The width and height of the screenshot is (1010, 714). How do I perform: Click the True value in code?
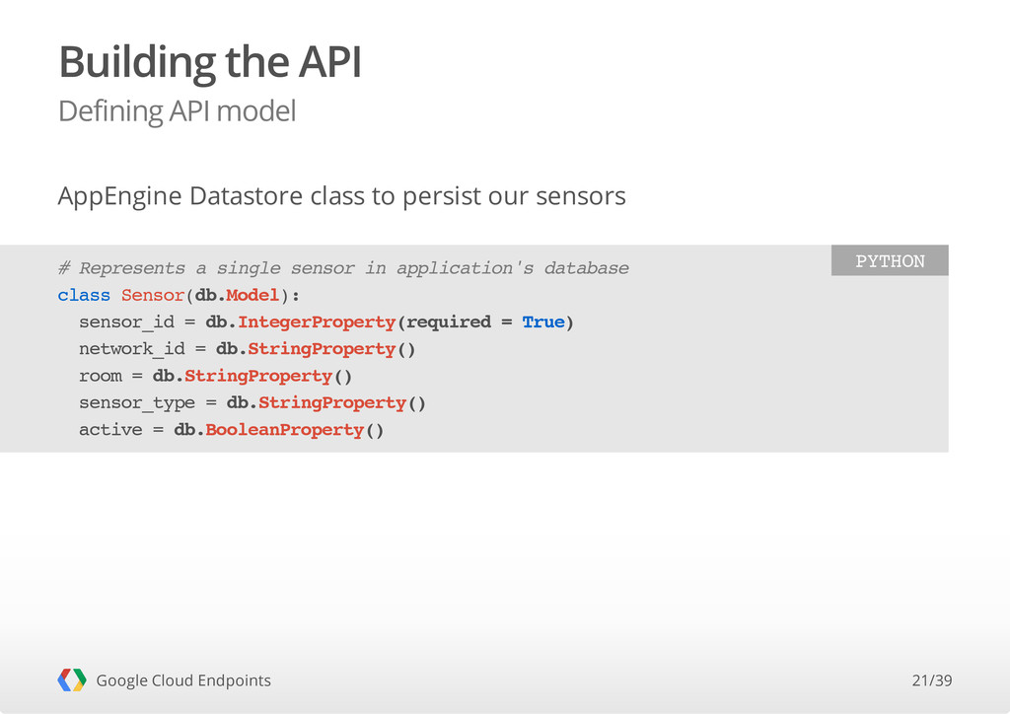(543, 321)
